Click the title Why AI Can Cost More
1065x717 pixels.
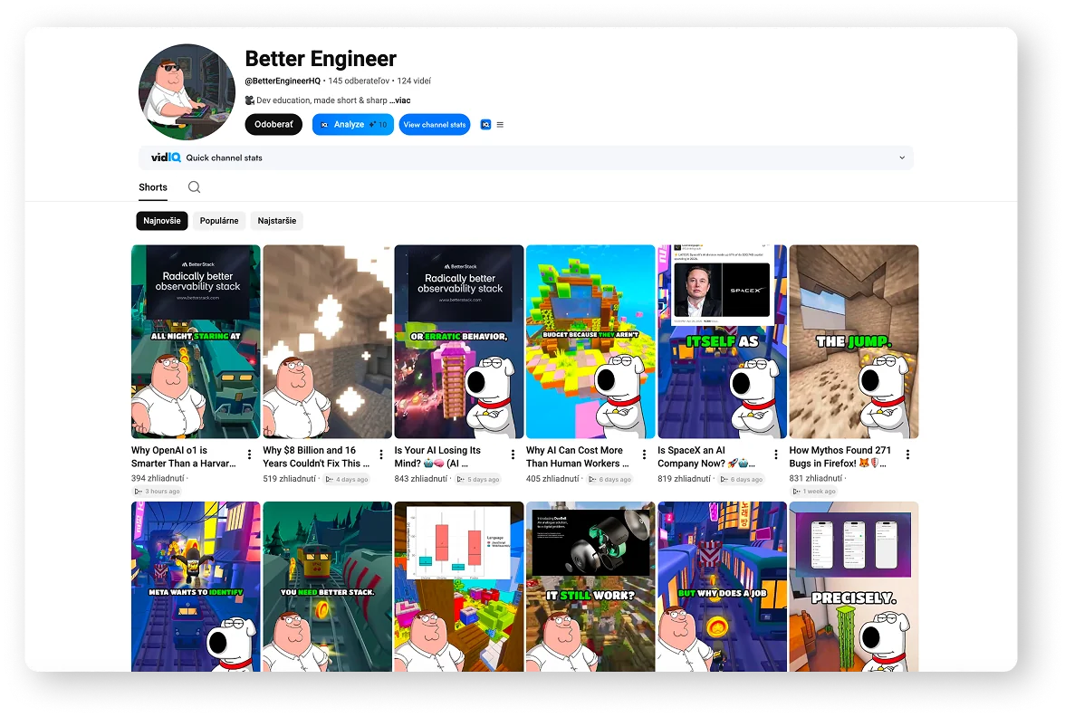click(578, 456)
